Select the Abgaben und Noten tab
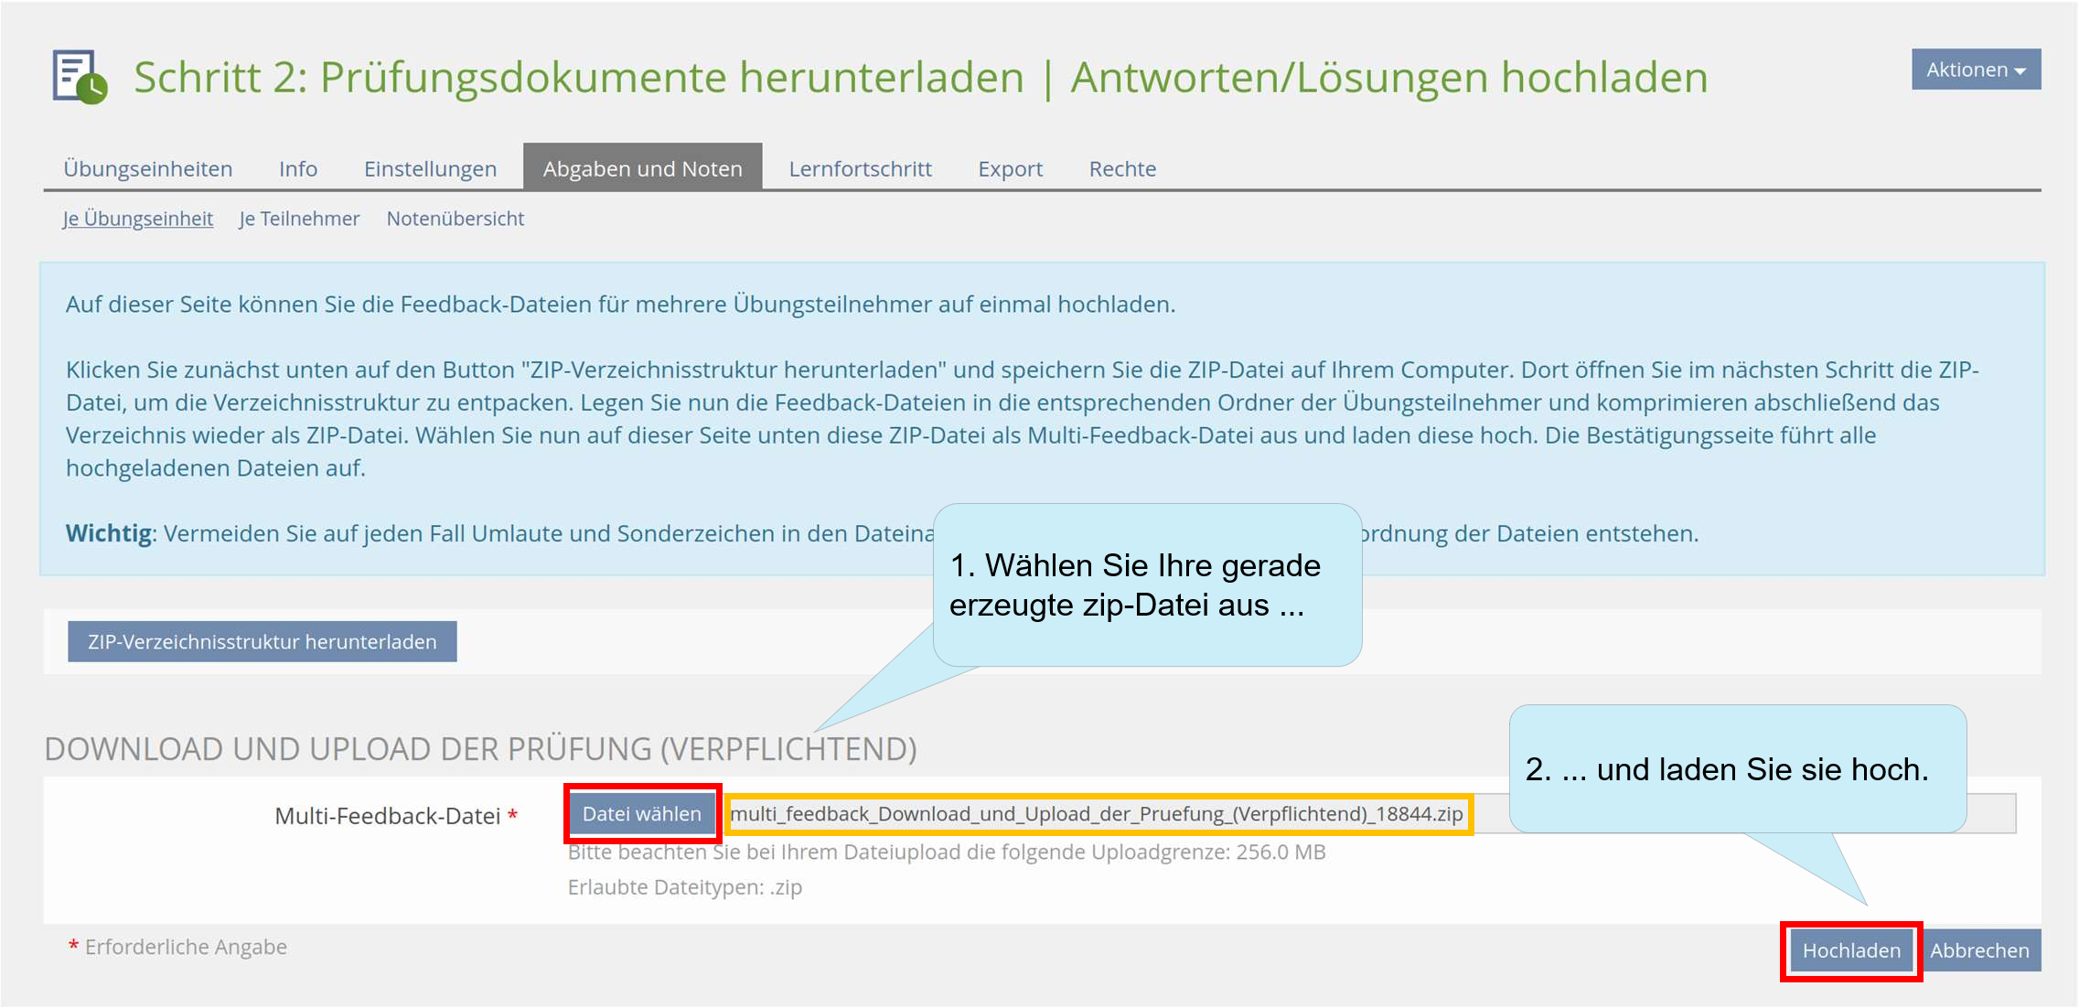 click(642, 168)
